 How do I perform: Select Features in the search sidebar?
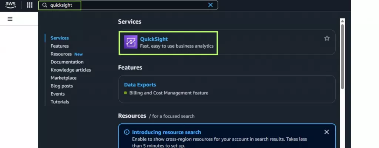click(x=60, y=46)
